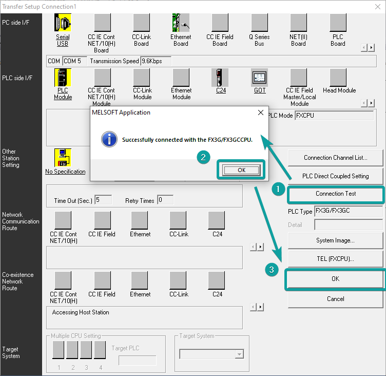
Task: Click the System Image button
Action: click(x=336, y=240)
